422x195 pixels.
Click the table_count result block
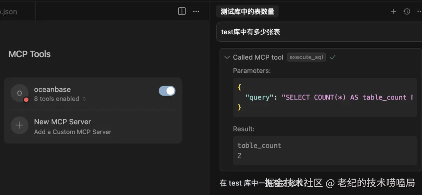coord(324,151)
